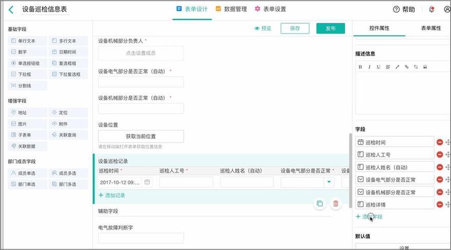This screenshot has width=451, height=250.
Task: Add 部门多选 field widget
Action: [x=68, y=184]
